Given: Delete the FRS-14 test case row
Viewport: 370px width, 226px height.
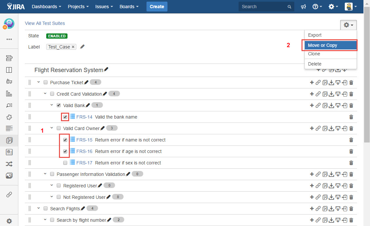Looking at the screenshot, I should tap(351, 117).
